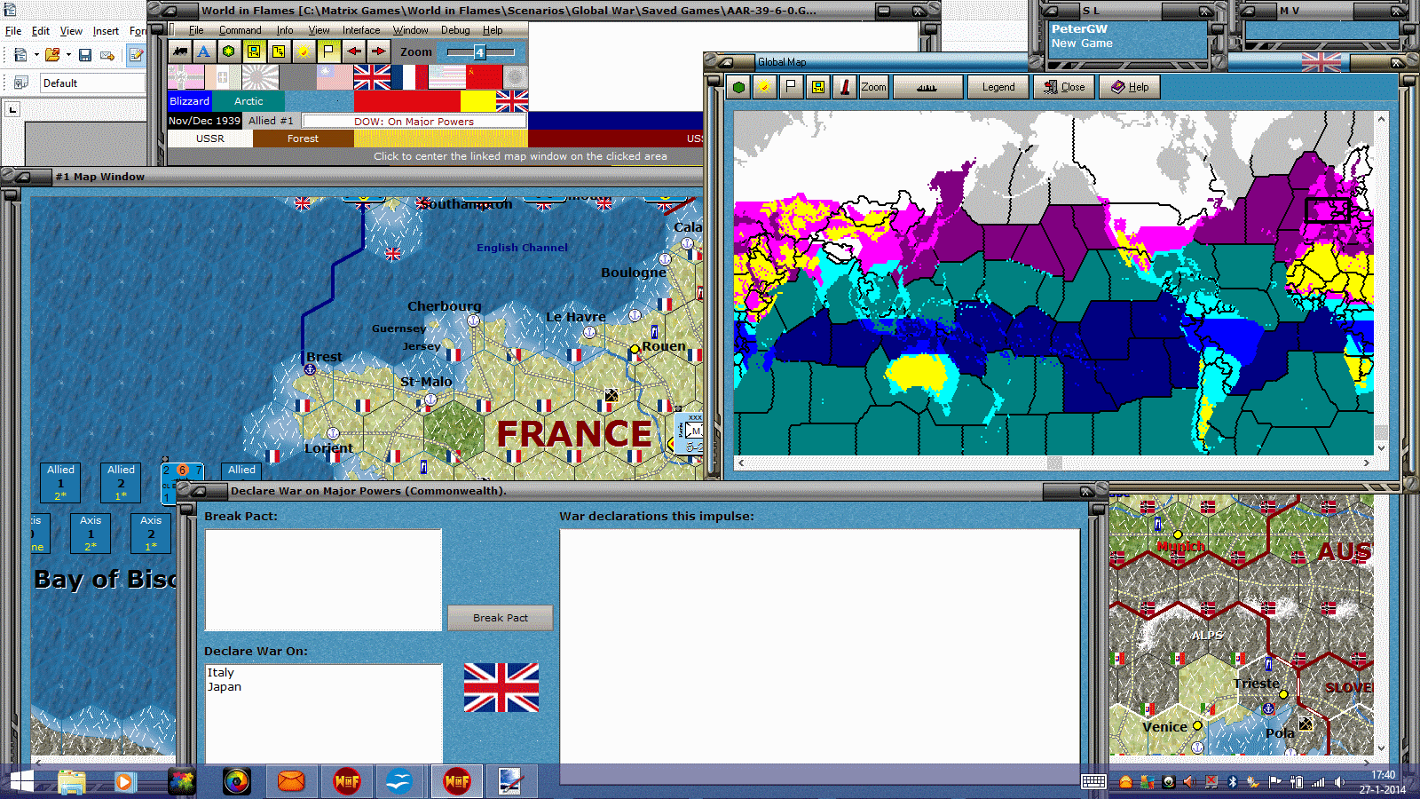Image resolution: width=1420 pixels, height=799 pixels.
Task: Click the Nov/Dec 1939 turn indicator
Action: [204, 121]
